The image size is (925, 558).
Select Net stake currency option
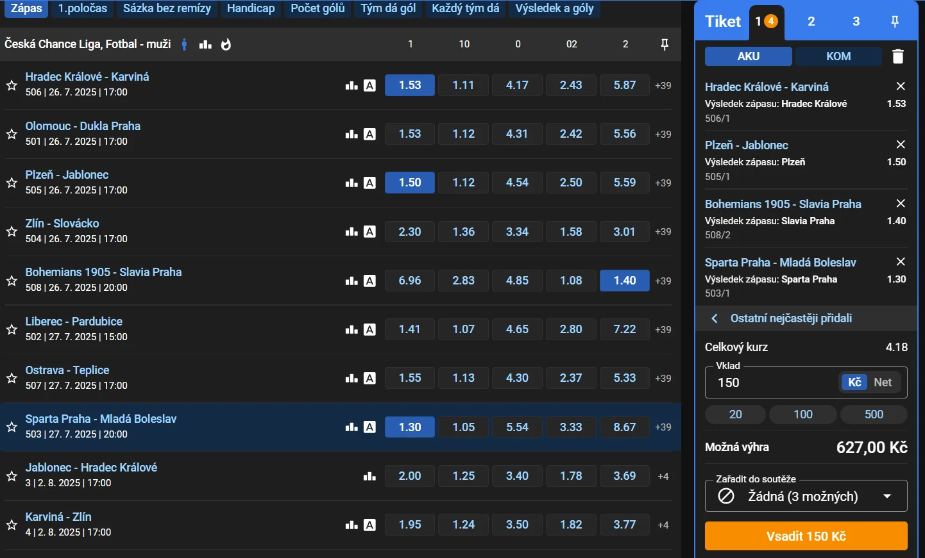pos(883,382)
